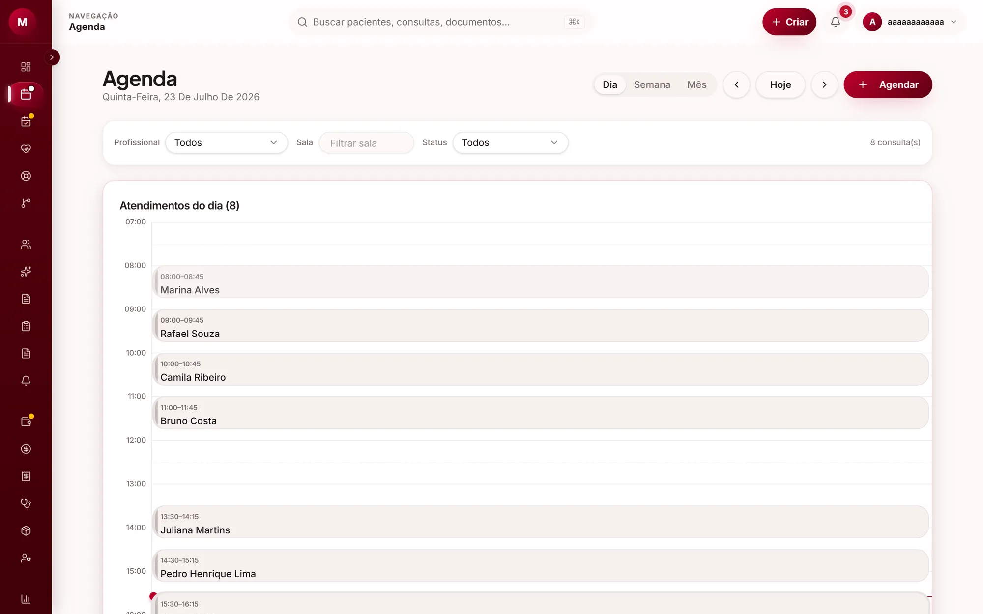Open the stethoscope sidebar icon
The height and width of the screenshot is (614, 983).
[x=26, y=503]
